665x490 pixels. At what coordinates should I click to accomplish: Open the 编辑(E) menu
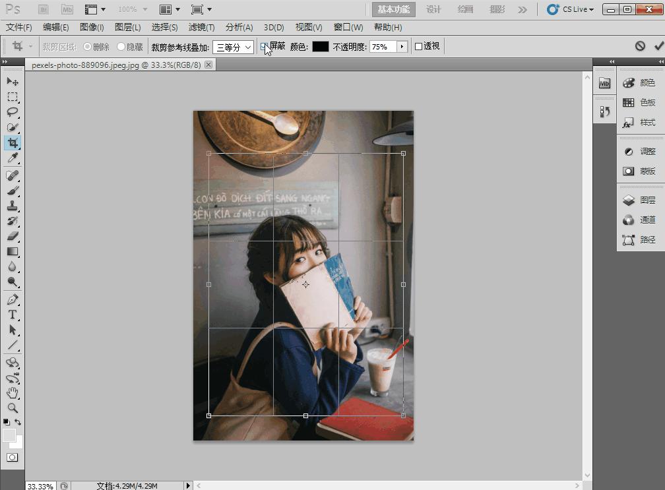click(x=56, y=28)
